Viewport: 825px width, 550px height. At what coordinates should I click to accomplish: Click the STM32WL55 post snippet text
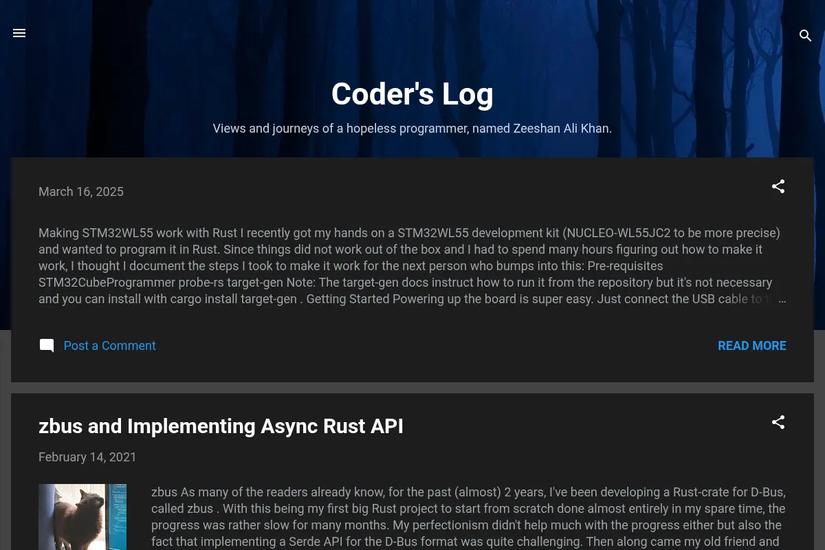tap(412, 266)
